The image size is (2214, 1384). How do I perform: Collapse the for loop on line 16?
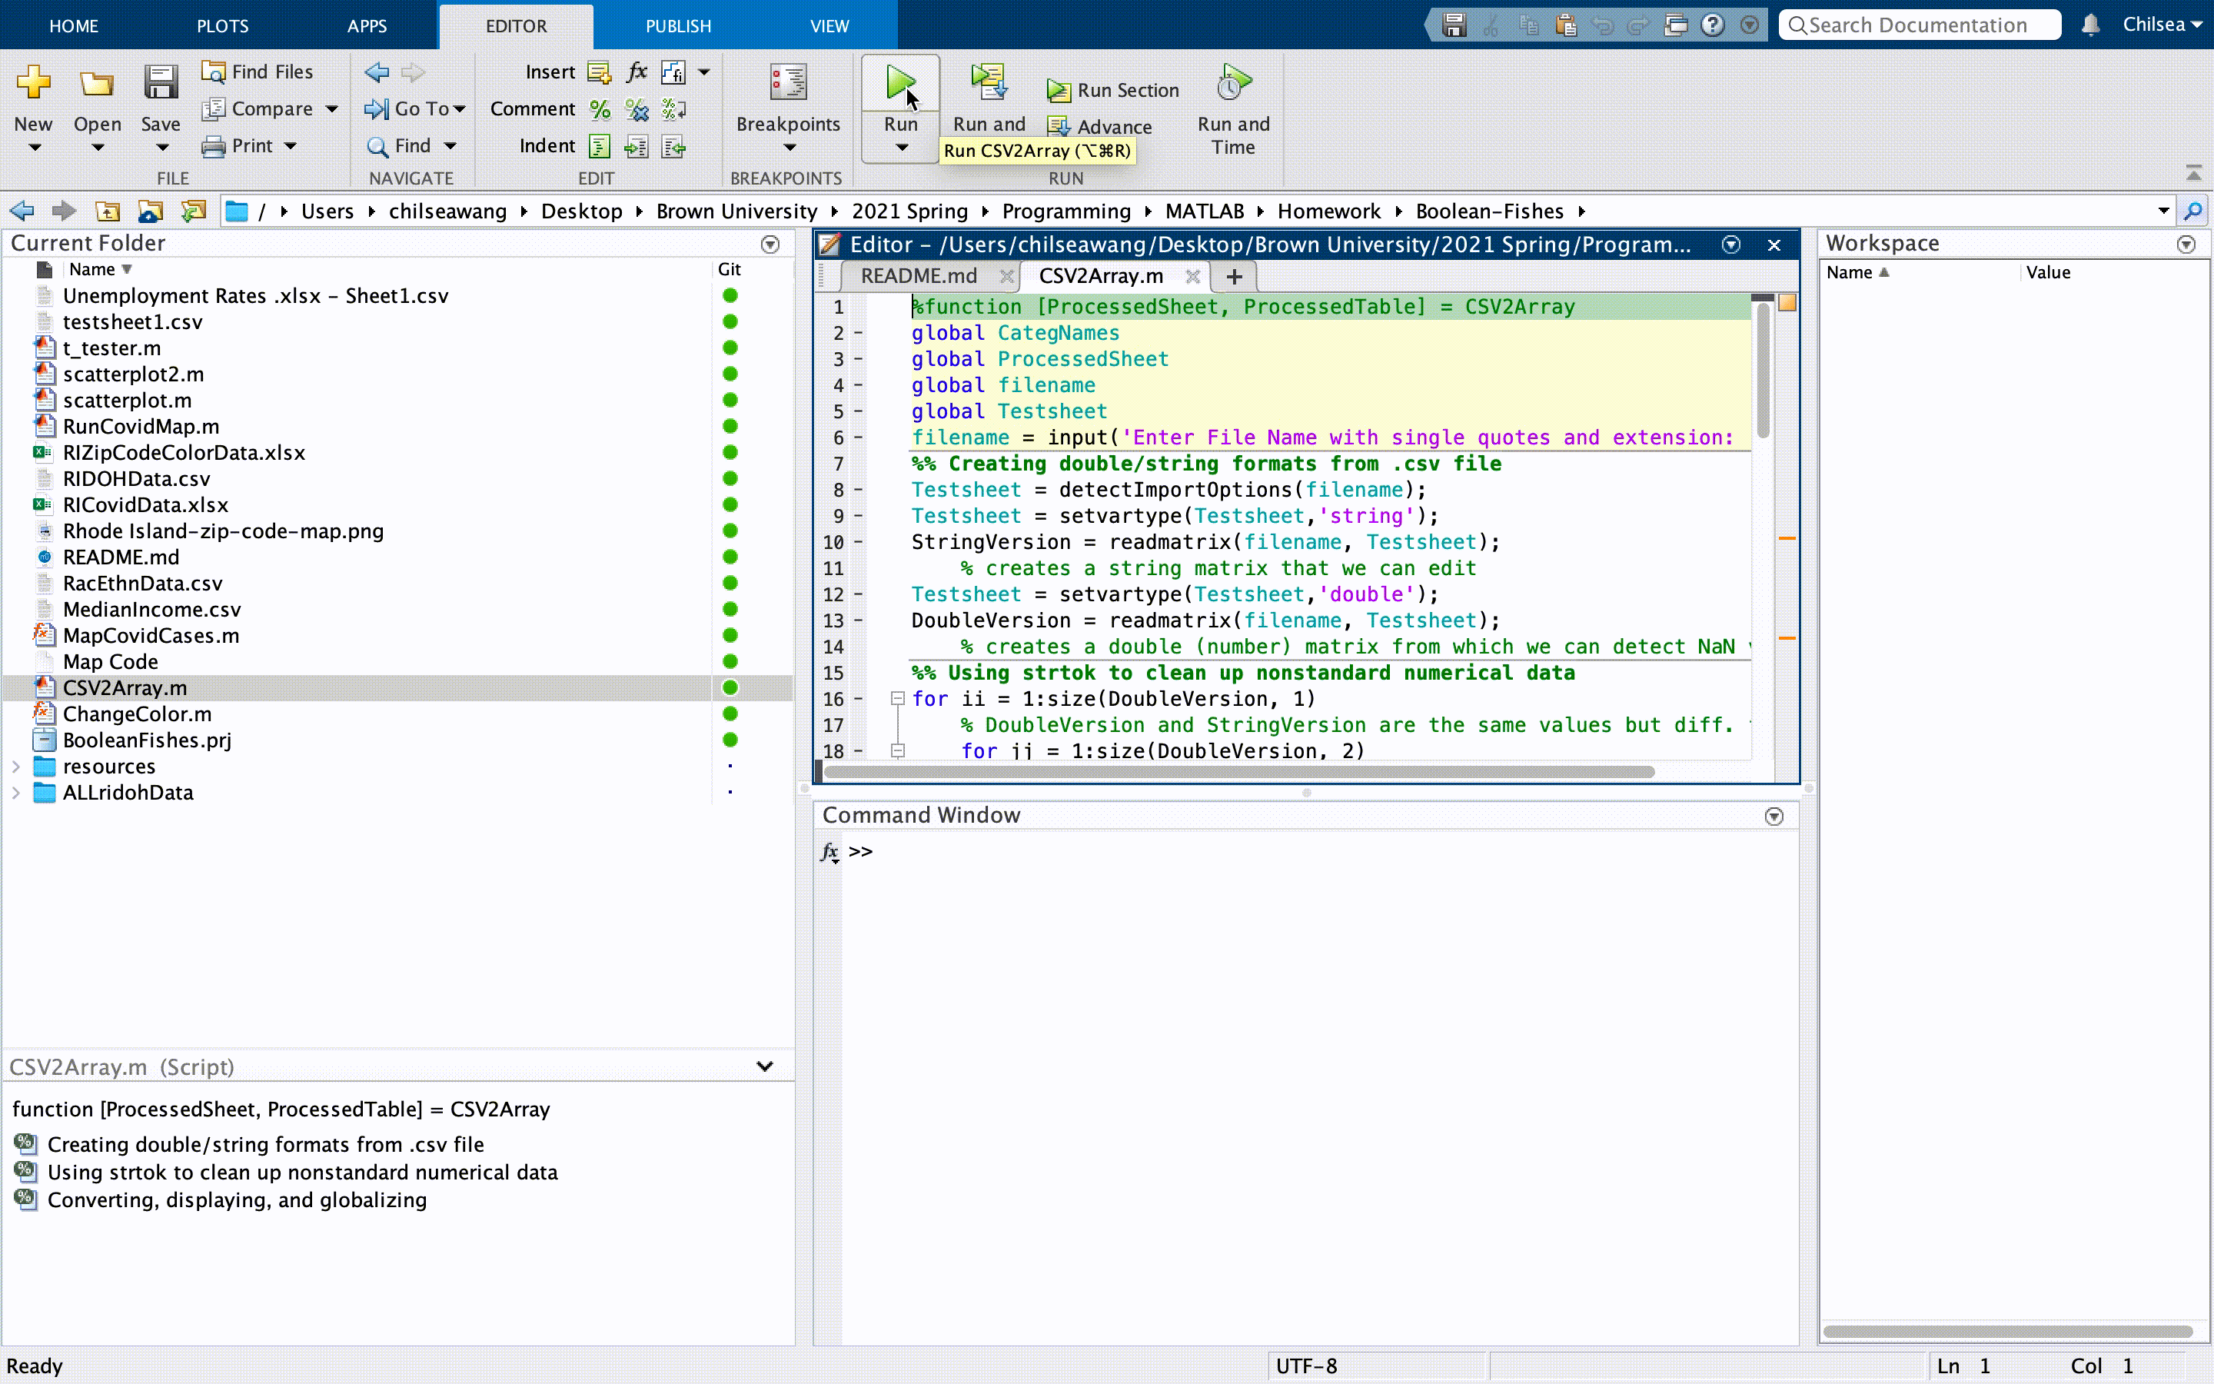[x=897, y=698]
